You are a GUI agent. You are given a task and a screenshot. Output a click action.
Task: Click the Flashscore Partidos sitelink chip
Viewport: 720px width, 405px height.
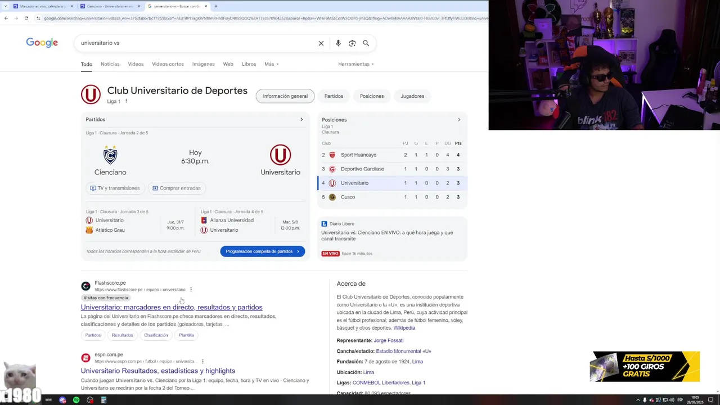pos(93,335)
